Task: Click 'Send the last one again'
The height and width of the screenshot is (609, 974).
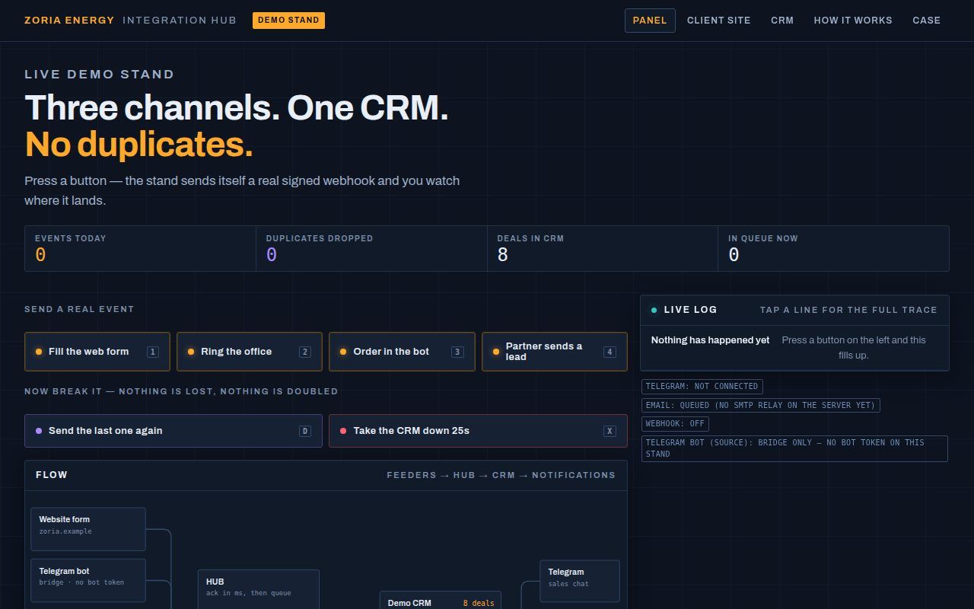Action: [x=173, y=431]
